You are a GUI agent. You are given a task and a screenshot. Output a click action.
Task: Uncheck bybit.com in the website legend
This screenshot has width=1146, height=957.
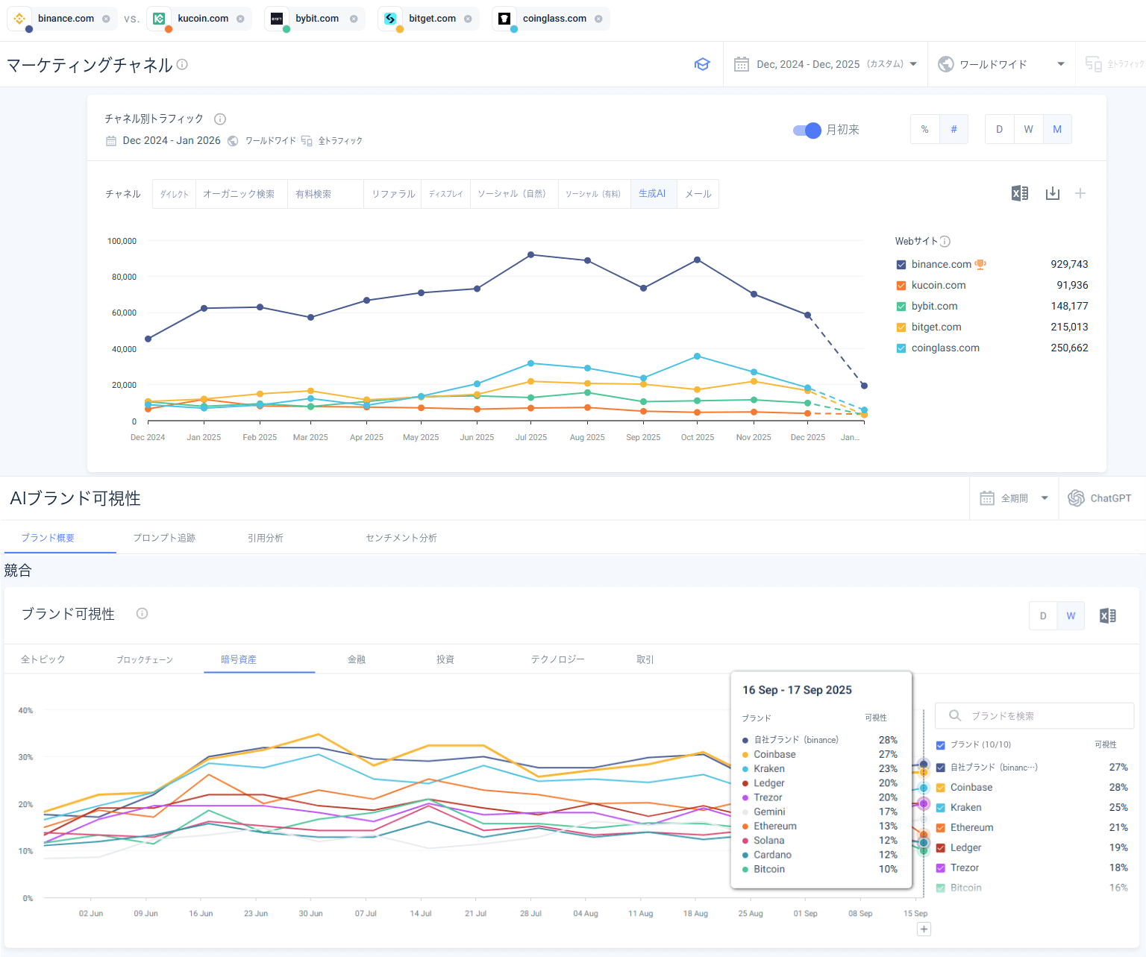[901, 307]
